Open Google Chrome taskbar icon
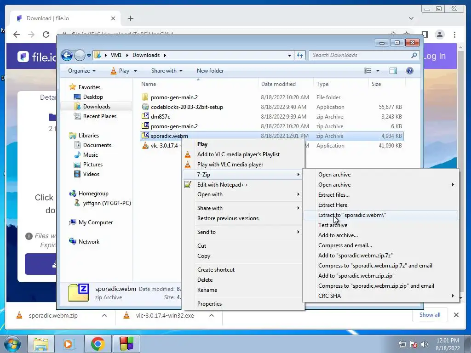471x353 pixels. (98, 344)
